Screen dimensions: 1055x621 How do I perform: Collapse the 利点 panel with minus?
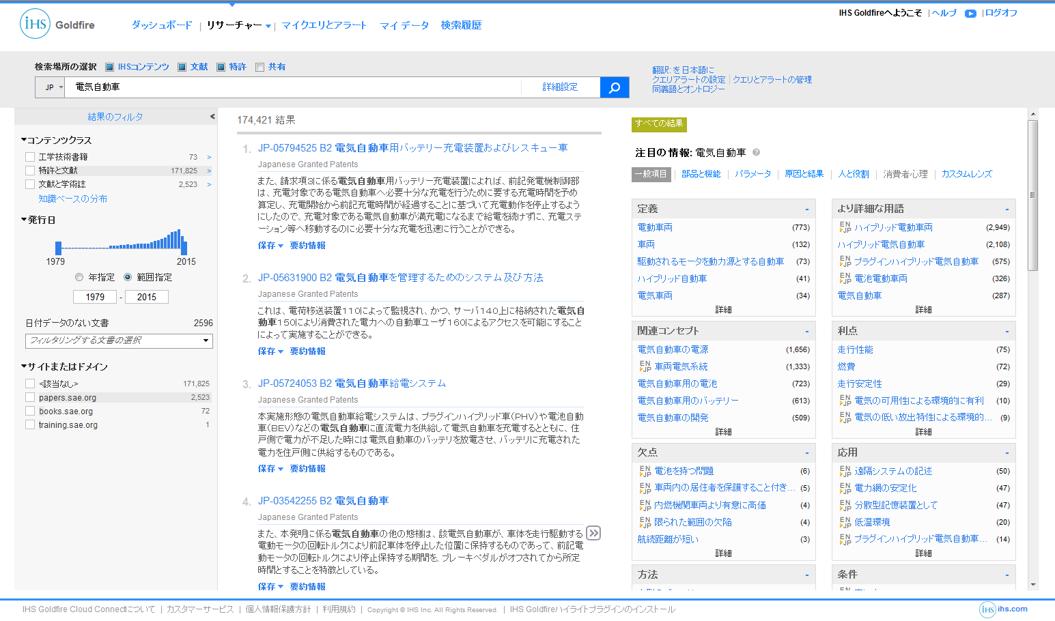tap(1007, 332)
